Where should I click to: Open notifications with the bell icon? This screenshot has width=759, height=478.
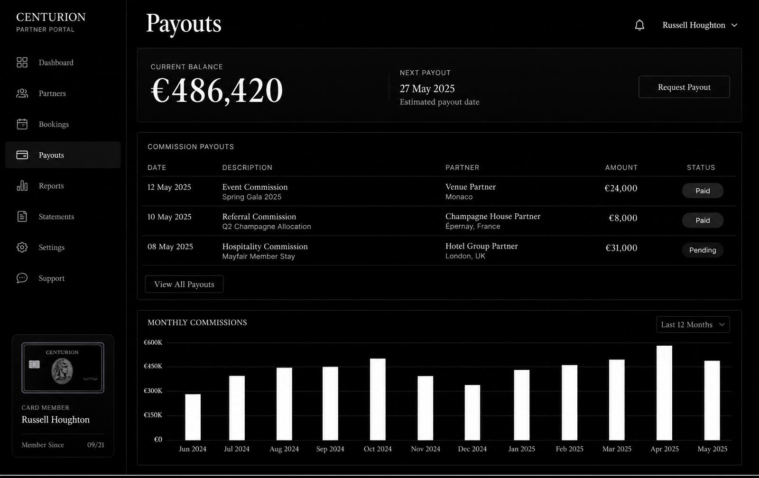pos(639,25)
